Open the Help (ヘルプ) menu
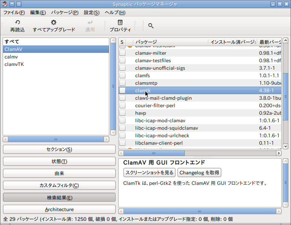 (x=115, y=13)
